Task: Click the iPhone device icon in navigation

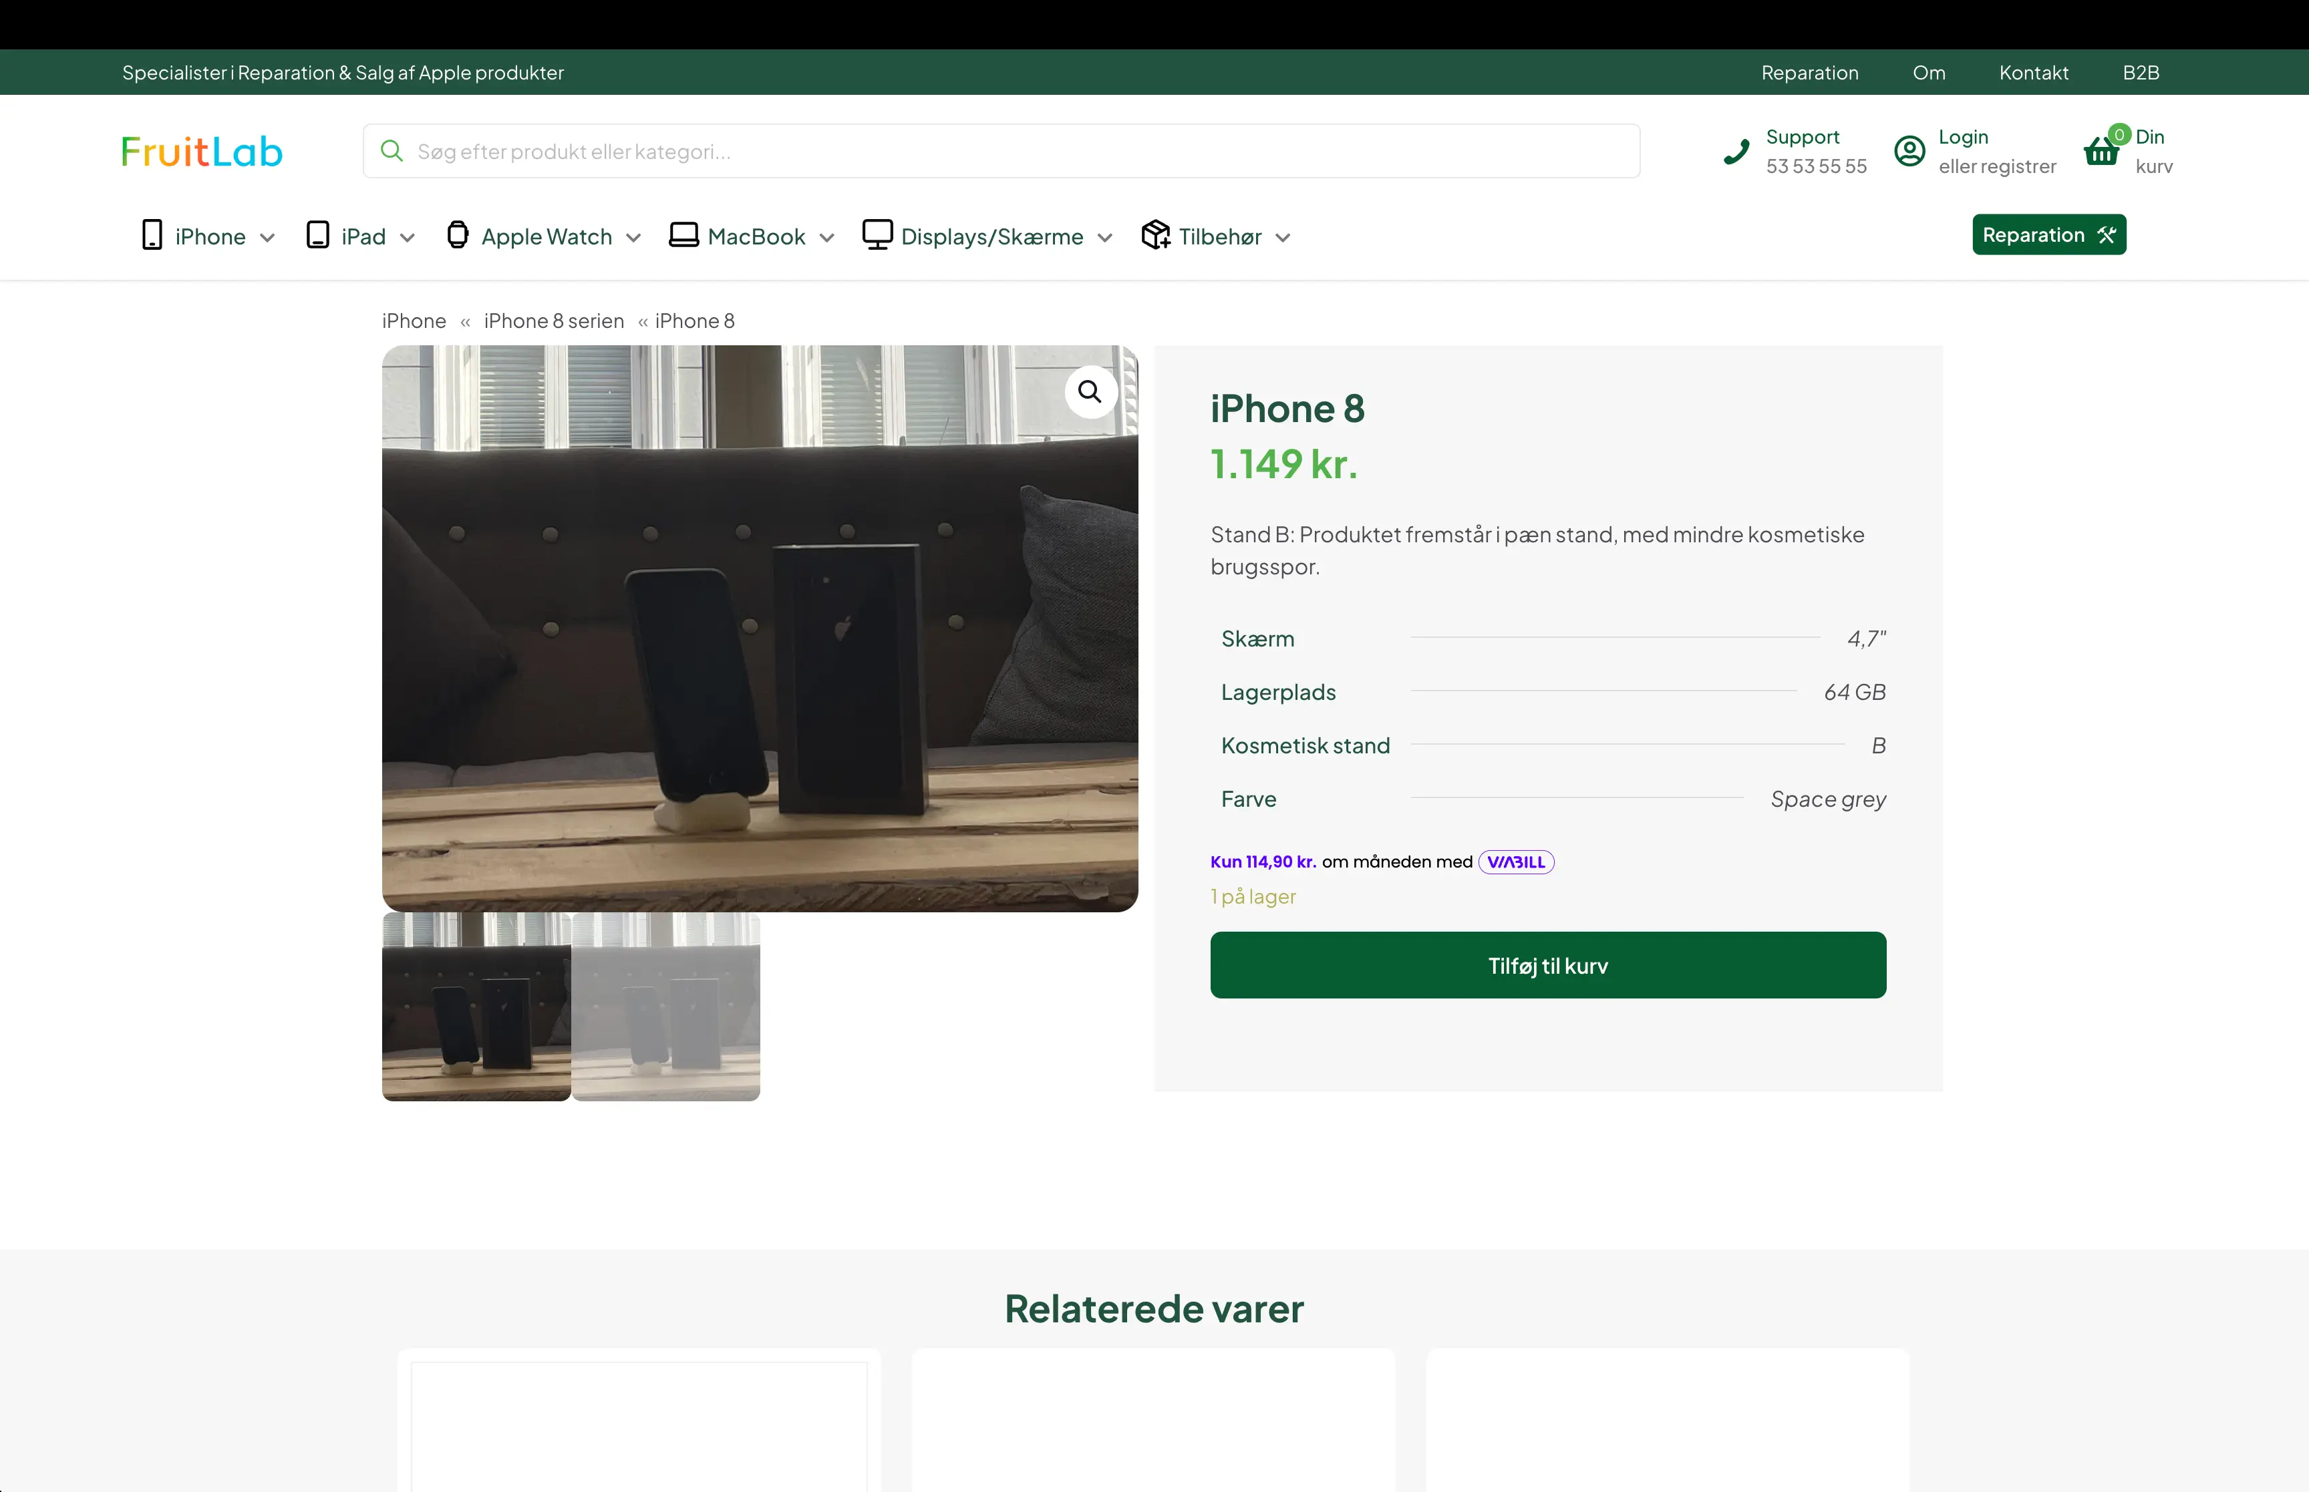Action: (x=152, y=236)
